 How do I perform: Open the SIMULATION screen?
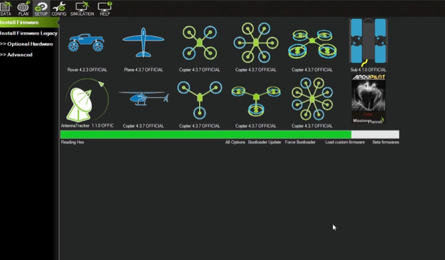coord(82,9)
